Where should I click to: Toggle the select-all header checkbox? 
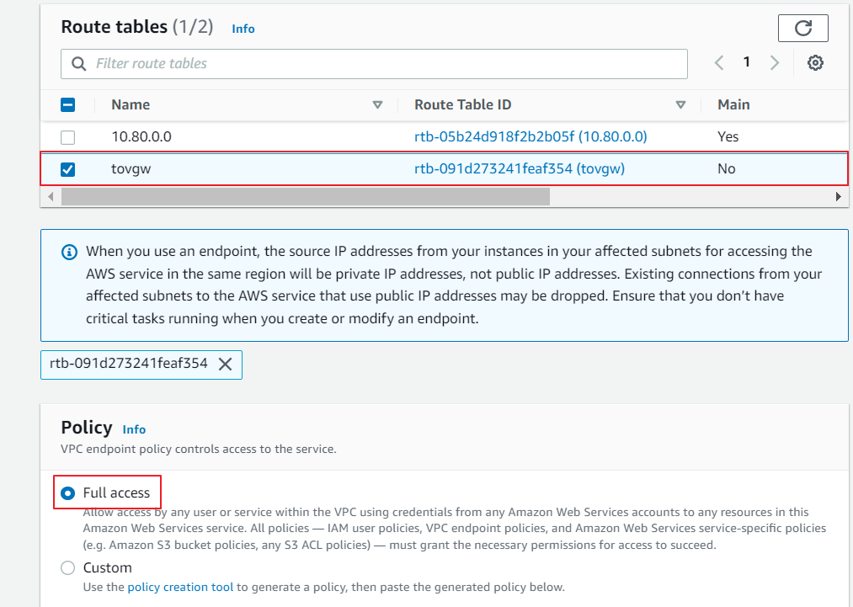68,105
